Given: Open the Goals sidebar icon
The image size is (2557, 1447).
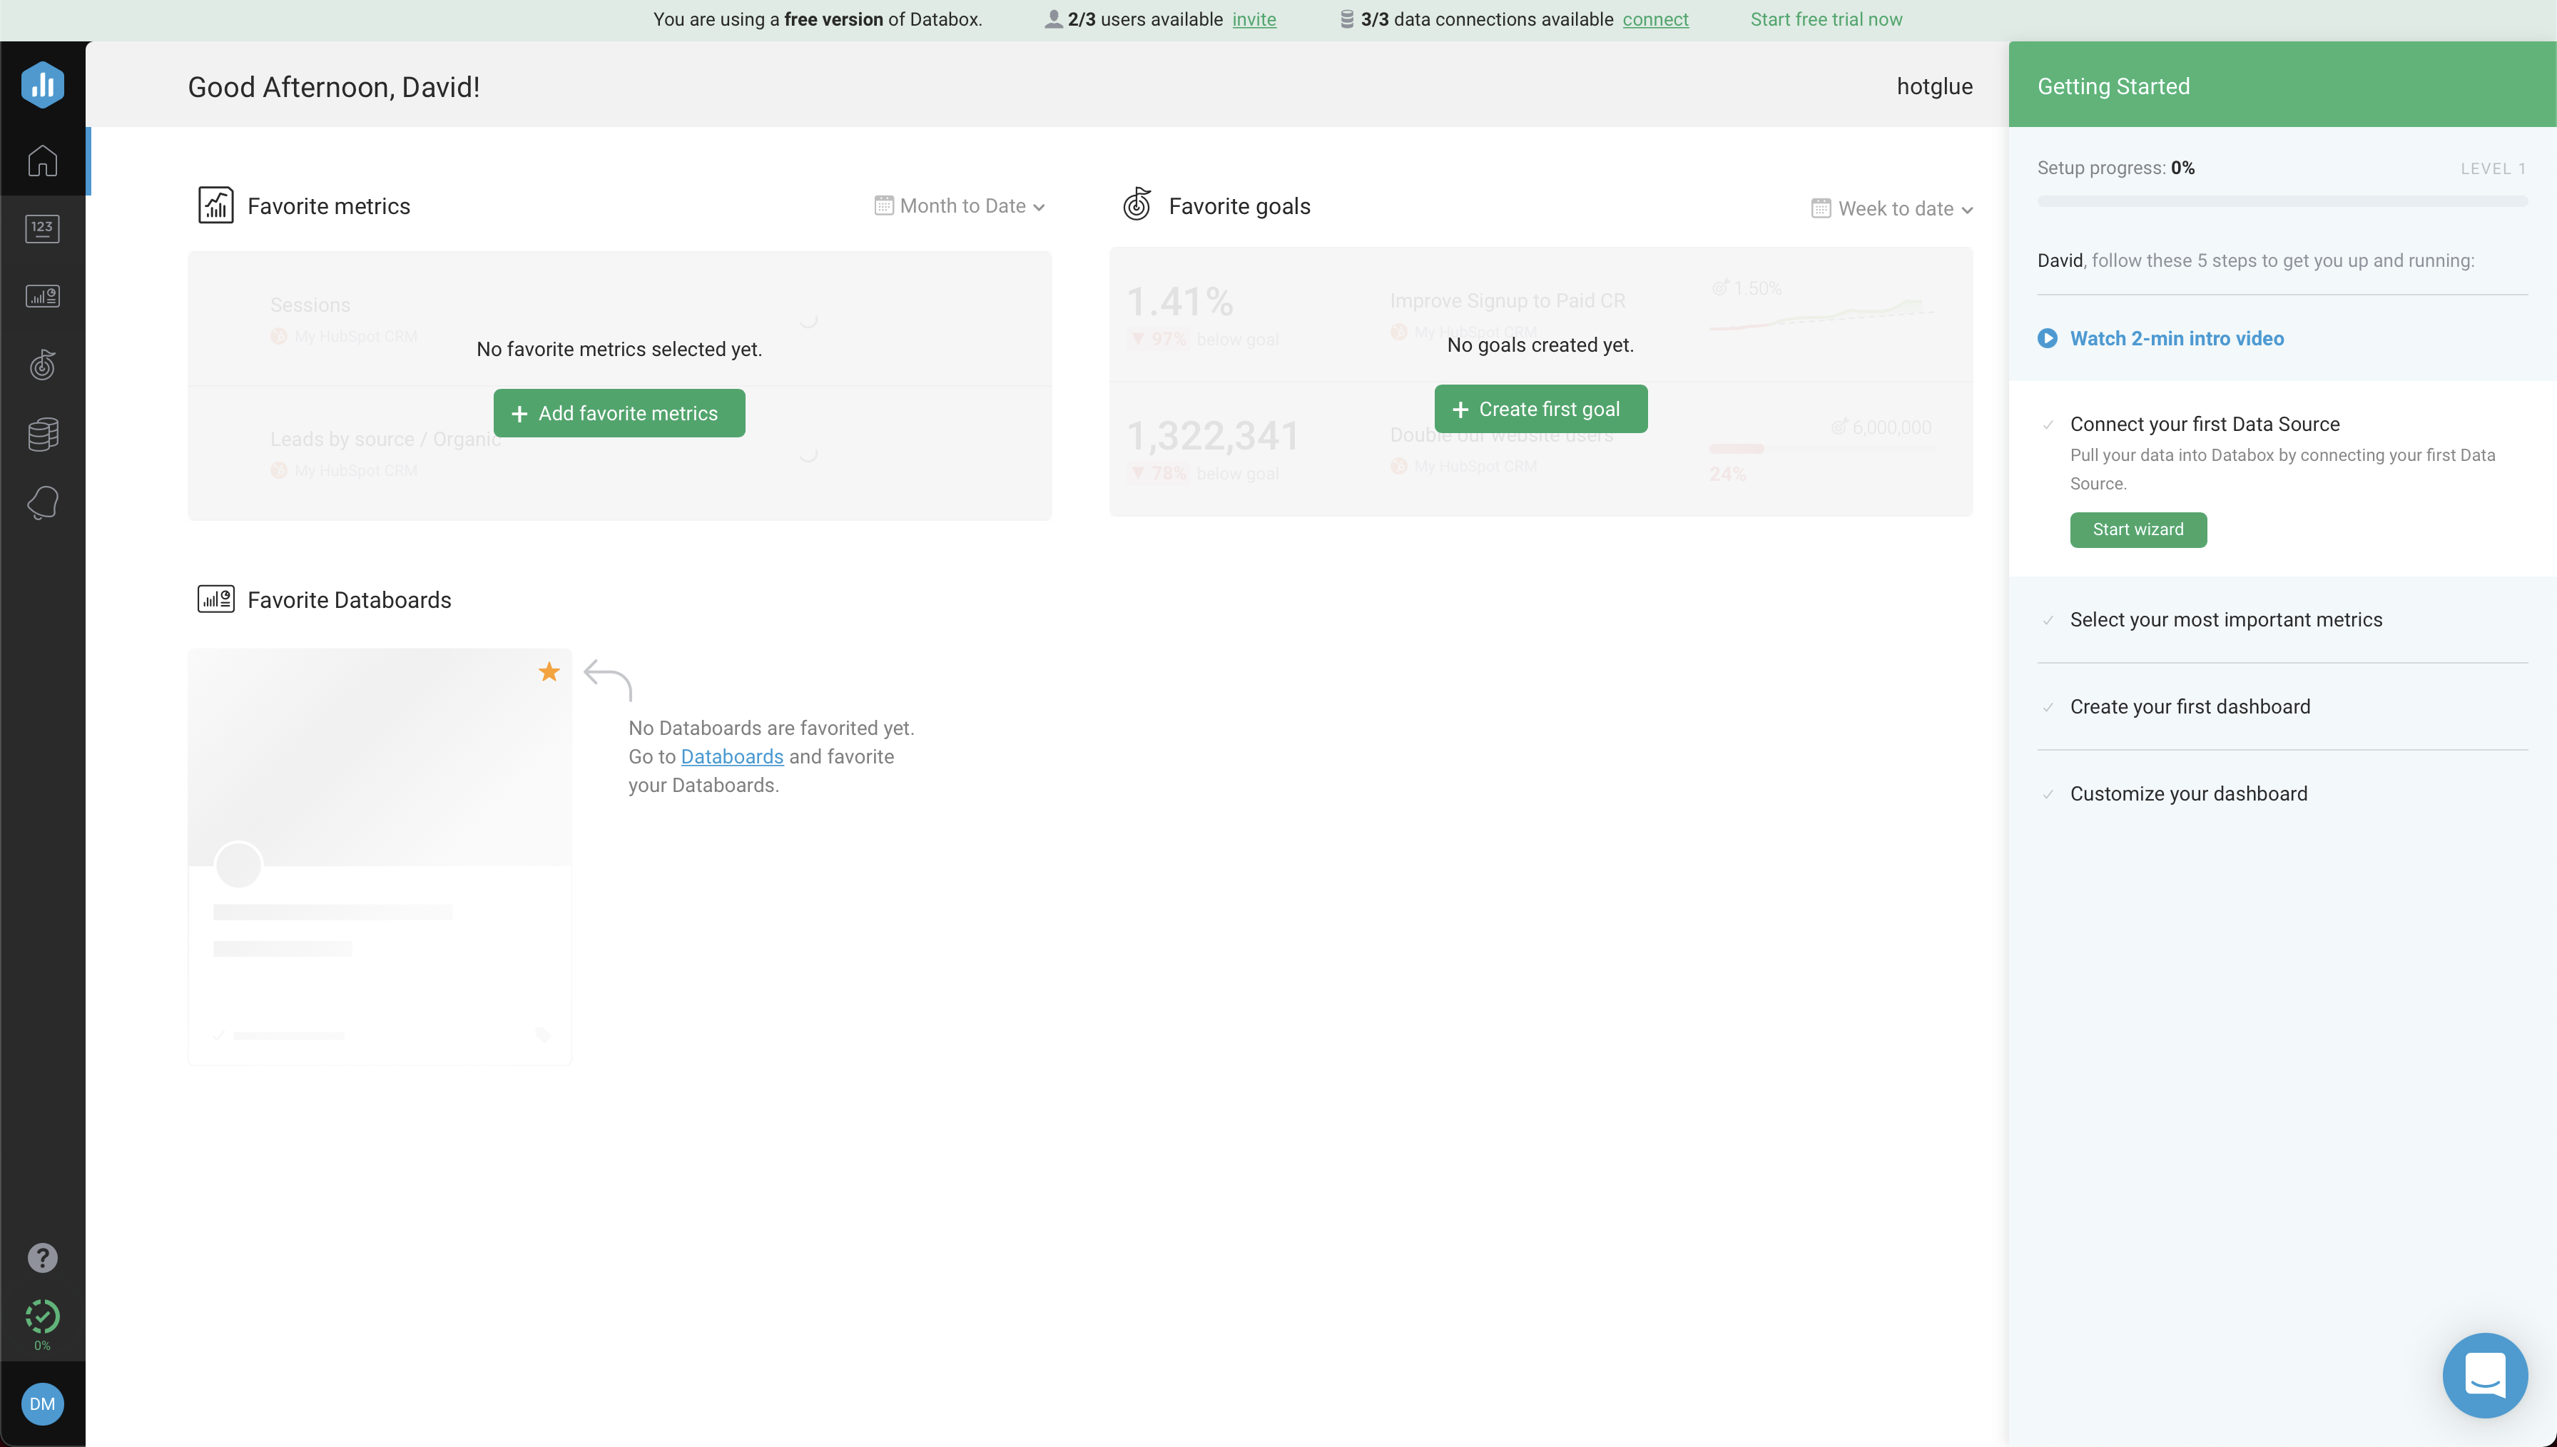Looking at the screenshot, I should 43,365.
